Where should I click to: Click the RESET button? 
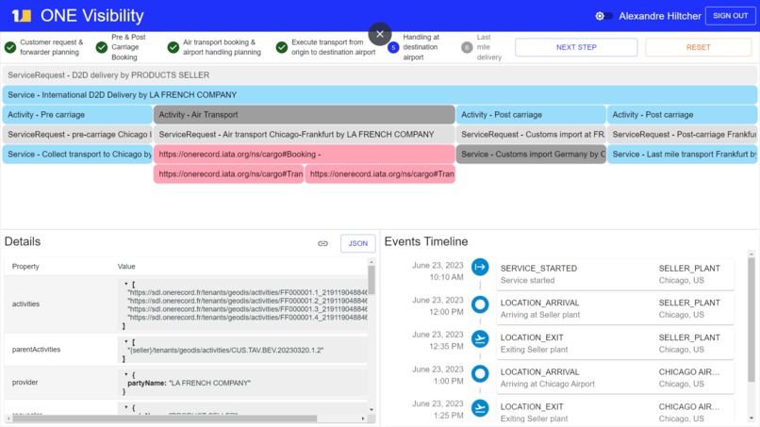[x=698, y=47]
